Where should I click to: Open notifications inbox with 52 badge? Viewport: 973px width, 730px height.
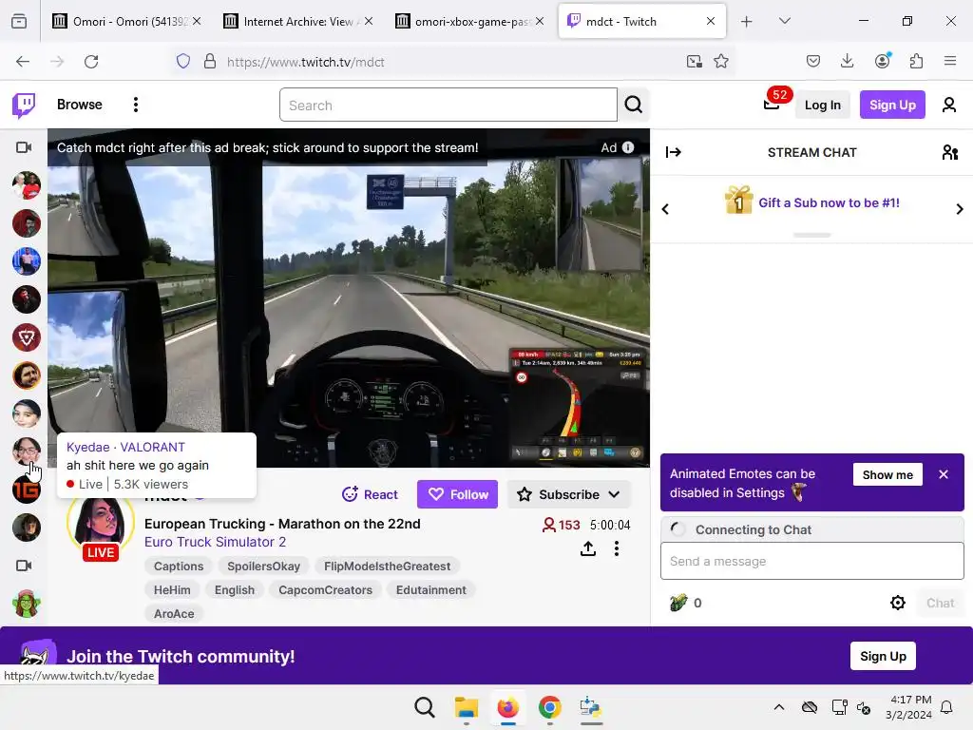coord(772,104)
